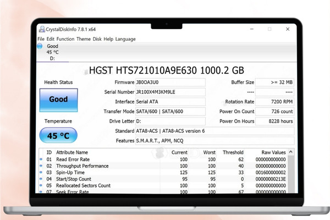Click the Temperature label

tap(58, 121)
